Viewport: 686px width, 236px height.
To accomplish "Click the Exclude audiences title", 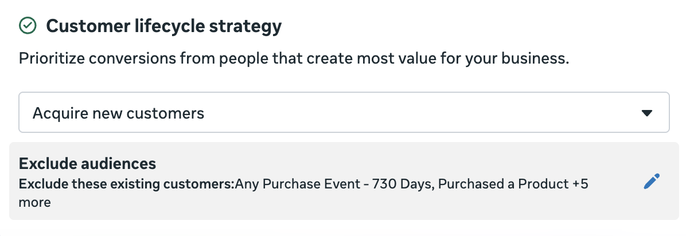I will point(88,163).
